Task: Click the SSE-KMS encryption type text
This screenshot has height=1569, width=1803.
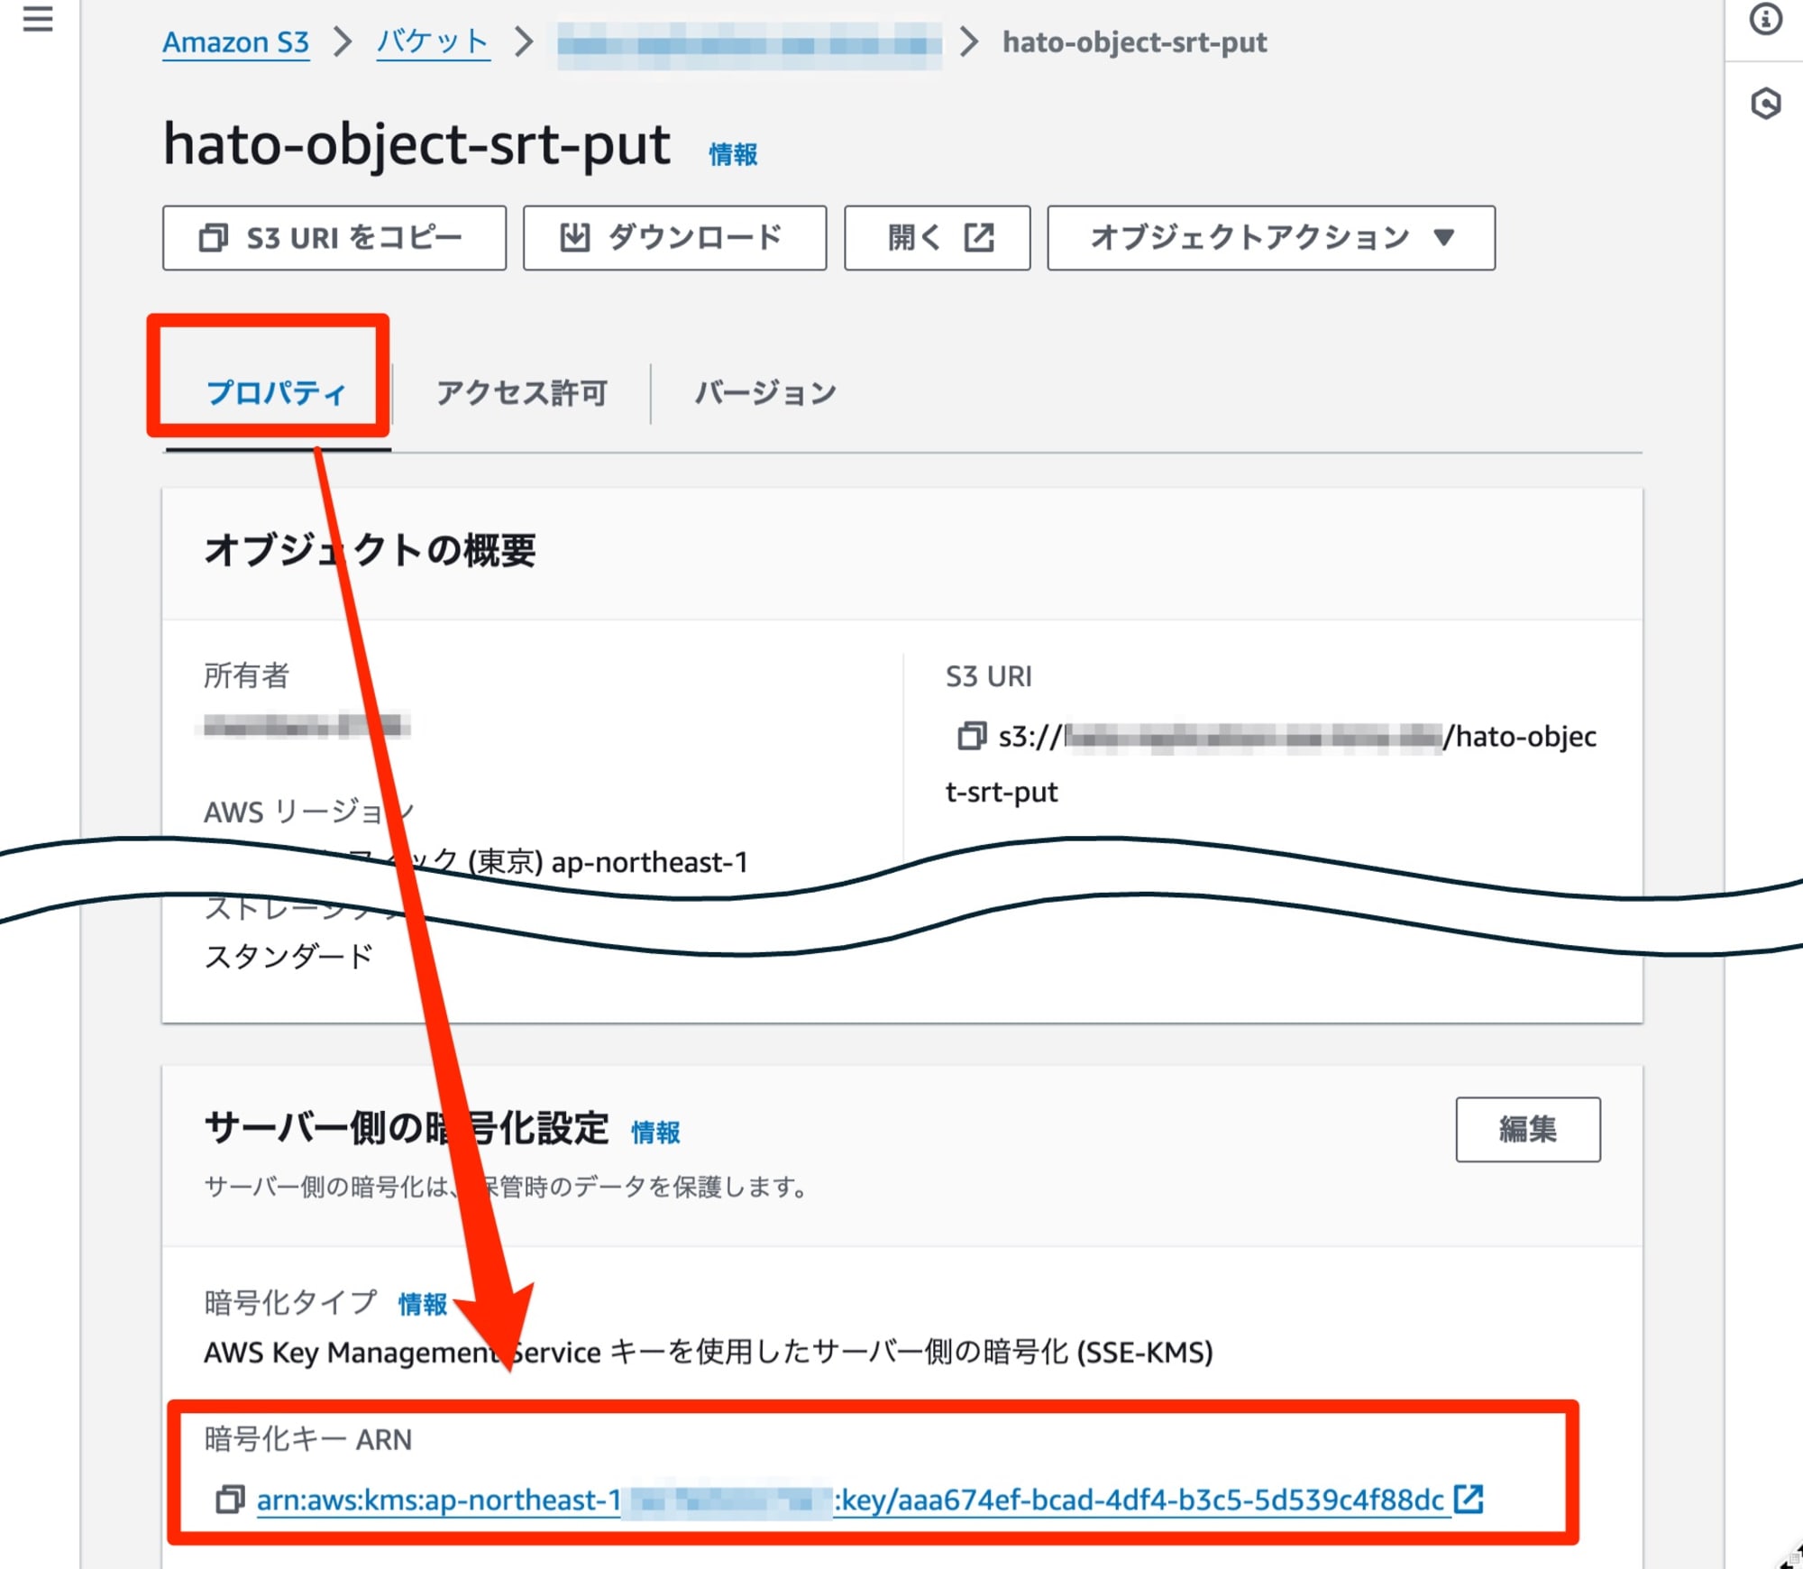Action: [709, 1352]
